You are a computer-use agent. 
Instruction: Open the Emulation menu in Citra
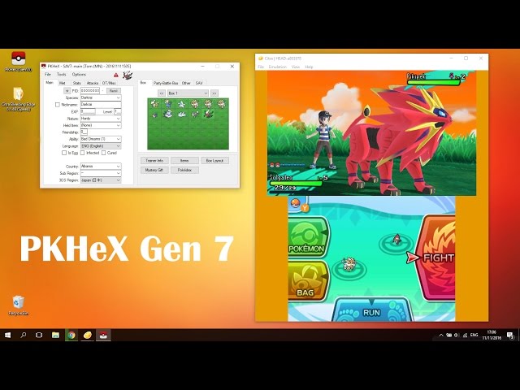coord(278,67)
